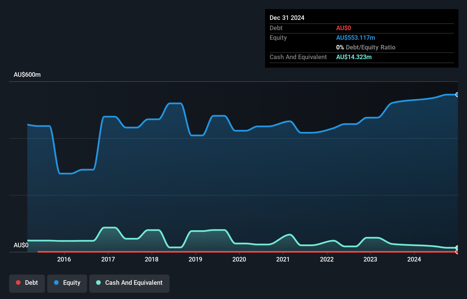Image resolution: width=467 pixels, height=299 pixels.
Task: Click the Debt endpoint marker at Dec 2024
Action: tap(457, 252)
